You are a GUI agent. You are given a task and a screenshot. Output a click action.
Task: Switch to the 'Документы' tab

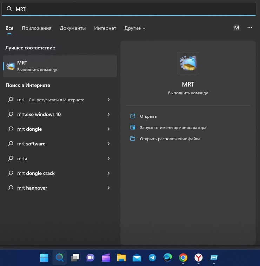[73, 28]
